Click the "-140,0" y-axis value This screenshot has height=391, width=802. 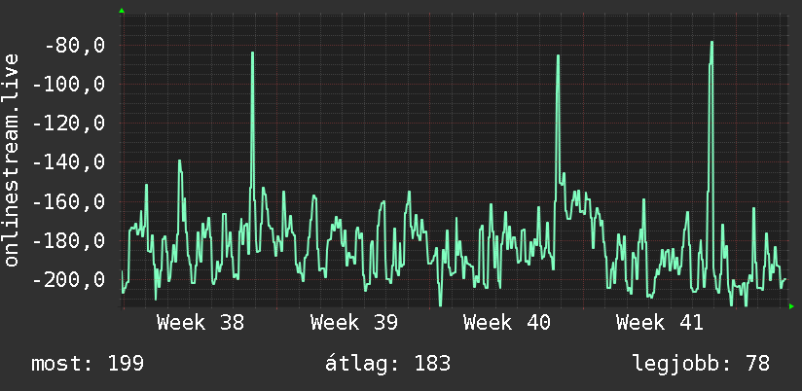pos(68,163)
